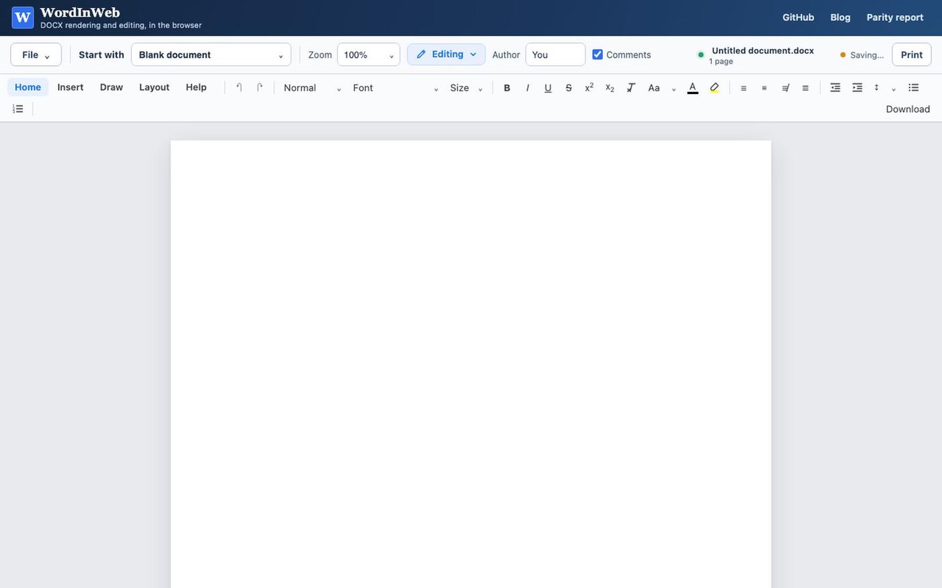The image size is (942, 588).
Task: Switch to the Layout tab
Action: pos(154,87)
